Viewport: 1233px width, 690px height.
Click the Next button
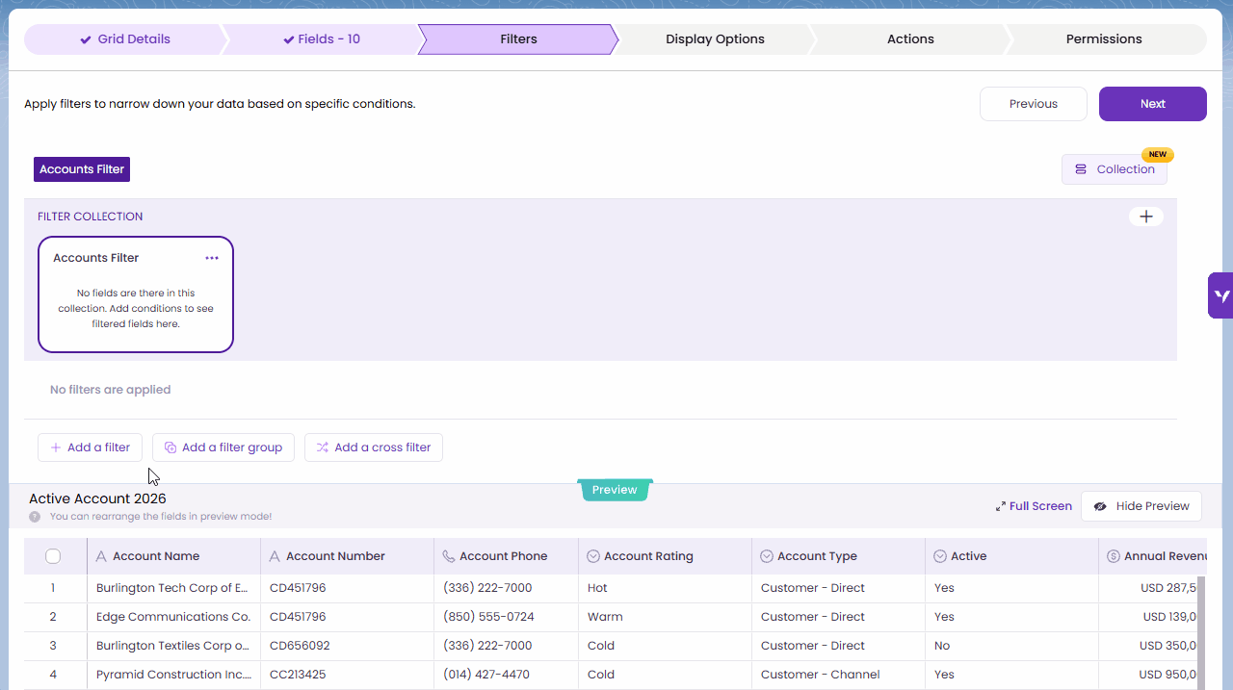click(x=1152, y=104)
